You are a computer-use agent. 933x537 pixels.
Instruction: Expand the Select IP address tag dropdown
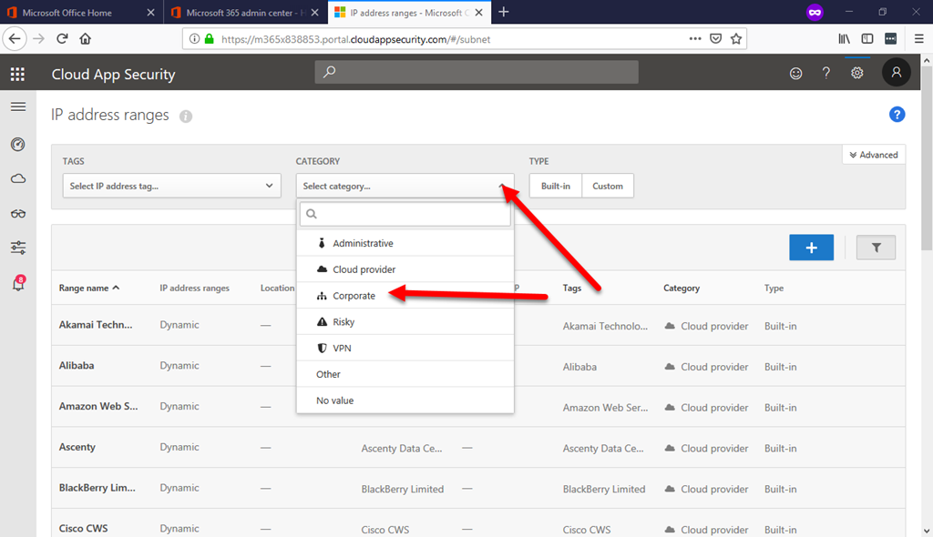tap(171, 186)
